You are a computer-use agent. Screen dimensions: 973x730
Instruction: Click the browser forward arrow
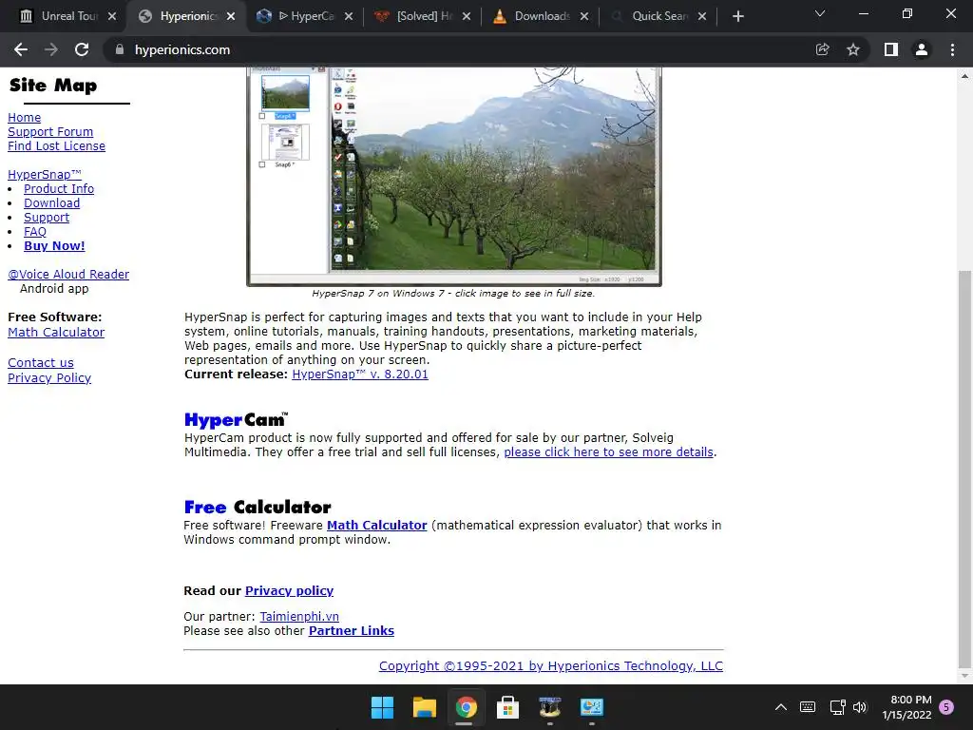click(51, 49)
